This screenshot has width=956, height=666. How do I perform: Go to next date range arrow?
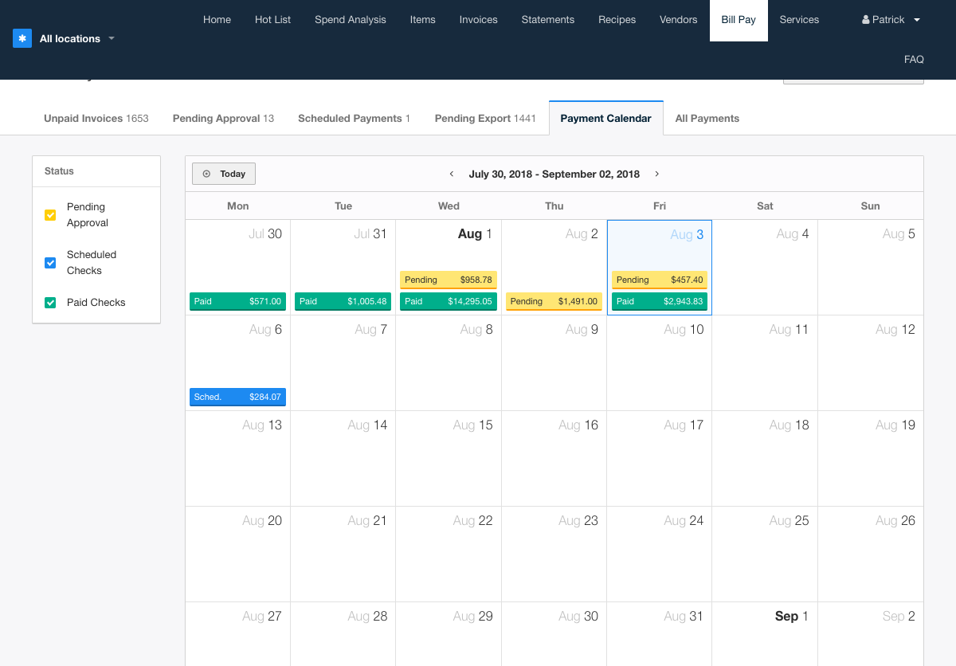pyautogui.click(x=656, y=174)
